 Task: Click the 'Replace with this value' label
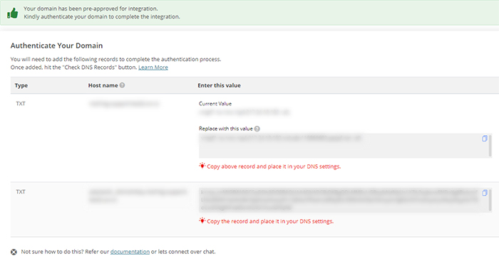pyautogui.click(x=226, y=129)
